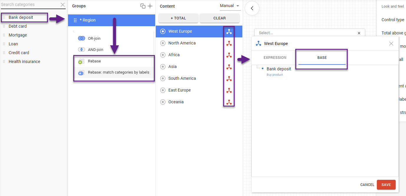Open expression icon for North America
Viewport: 406px width, 196px height.
tap(229, 43)
